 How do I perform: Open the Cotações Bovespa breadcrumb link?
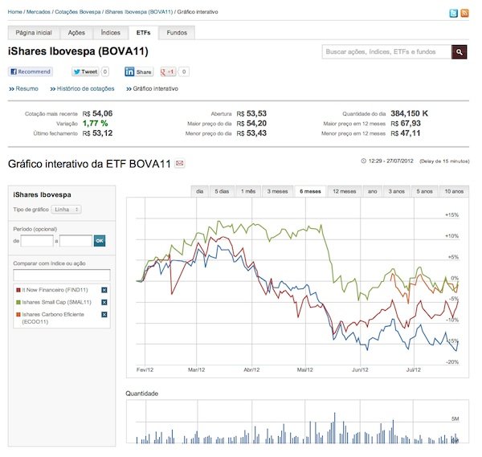(x=78, y=12)
